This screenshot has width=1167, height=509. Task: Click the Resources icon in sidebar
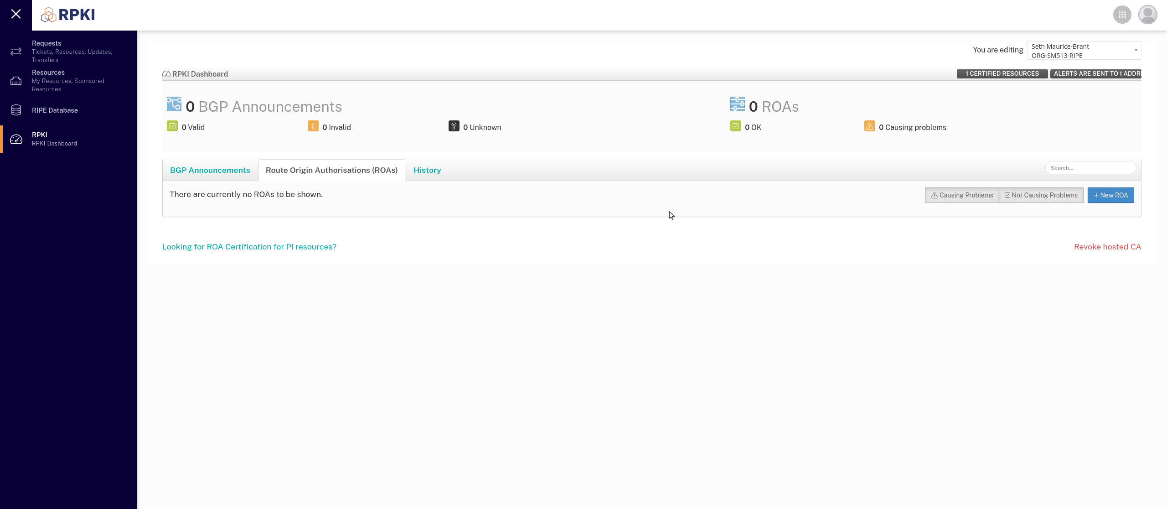16,81
